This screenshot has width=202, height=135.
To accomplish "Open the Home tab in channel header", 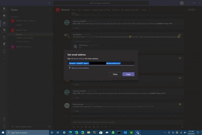I will pos(144,10).
